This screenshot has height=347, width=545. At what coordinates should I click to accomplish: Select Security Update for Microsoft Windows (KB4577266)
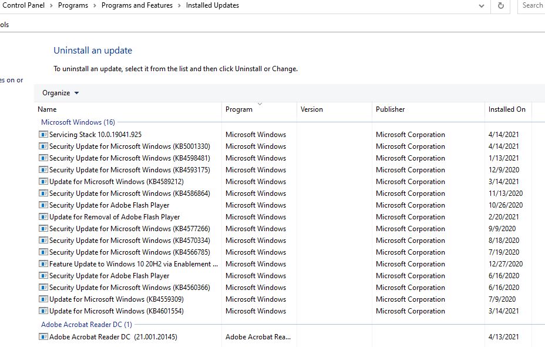point(130,229)
